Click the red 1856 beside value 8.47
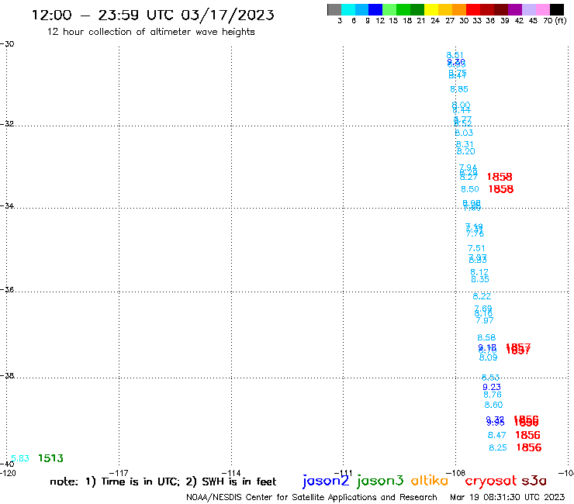 (x=528, y=435)
